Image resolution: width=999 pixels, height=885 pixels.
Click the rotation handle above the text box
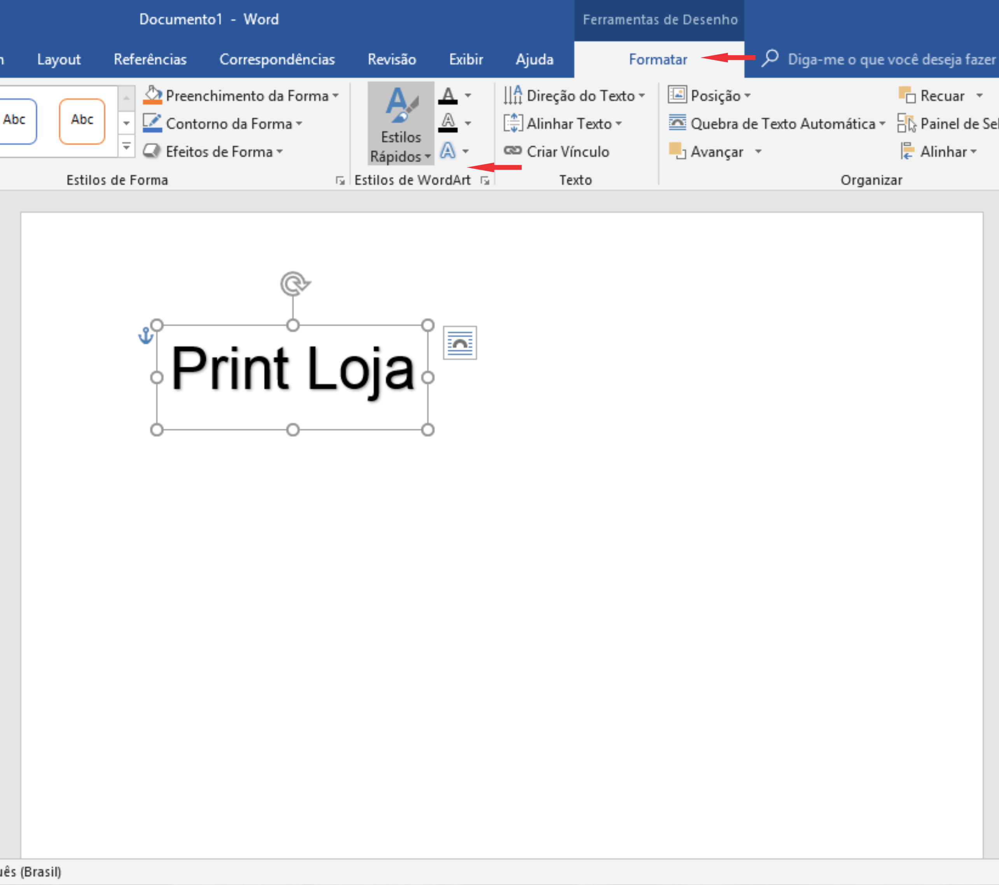coord(294,284)
